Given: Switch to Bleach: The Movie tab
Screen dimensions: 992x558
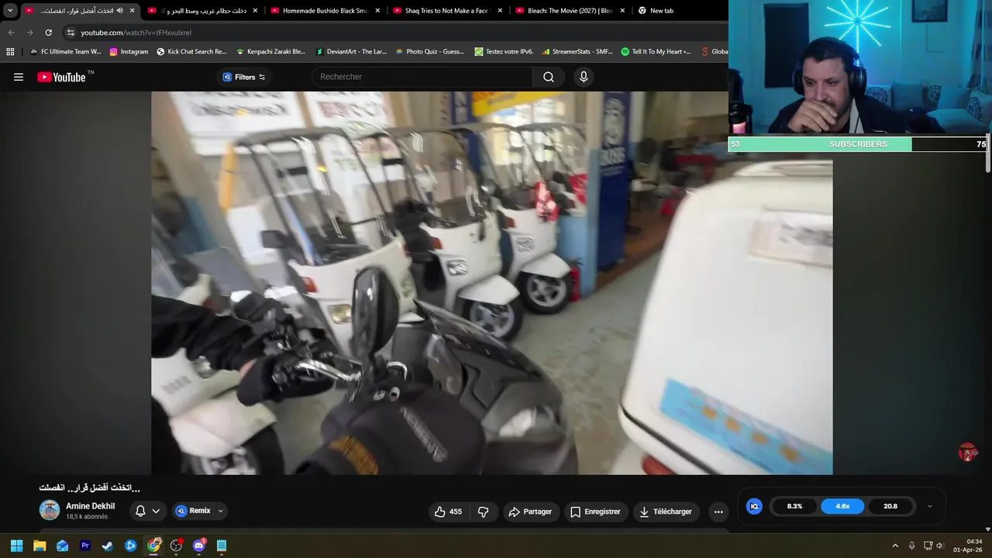Looking at the screenshot, I should 570,11.
